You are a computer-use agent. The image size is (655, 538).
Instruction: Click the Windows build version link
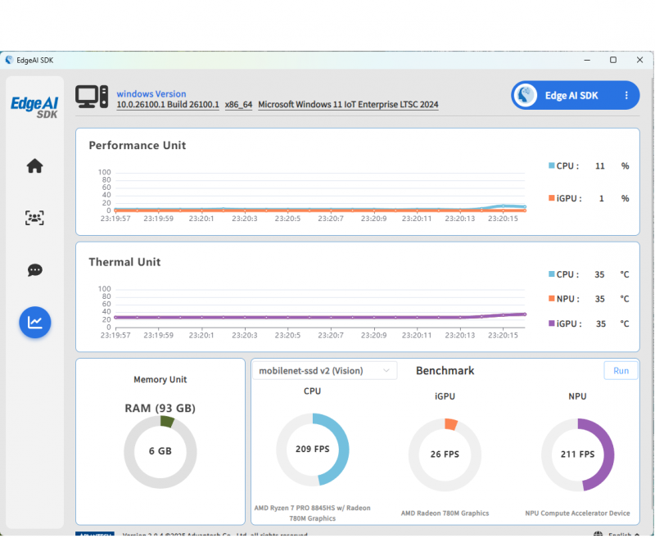click(168, 105)
